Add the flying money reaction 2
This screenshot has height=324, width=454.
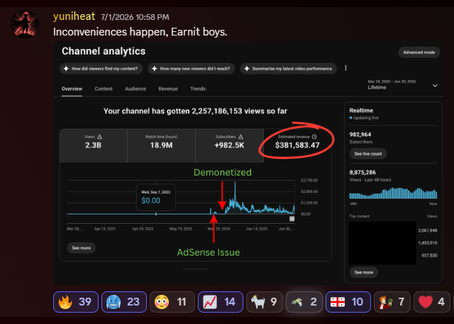[304, 302]
